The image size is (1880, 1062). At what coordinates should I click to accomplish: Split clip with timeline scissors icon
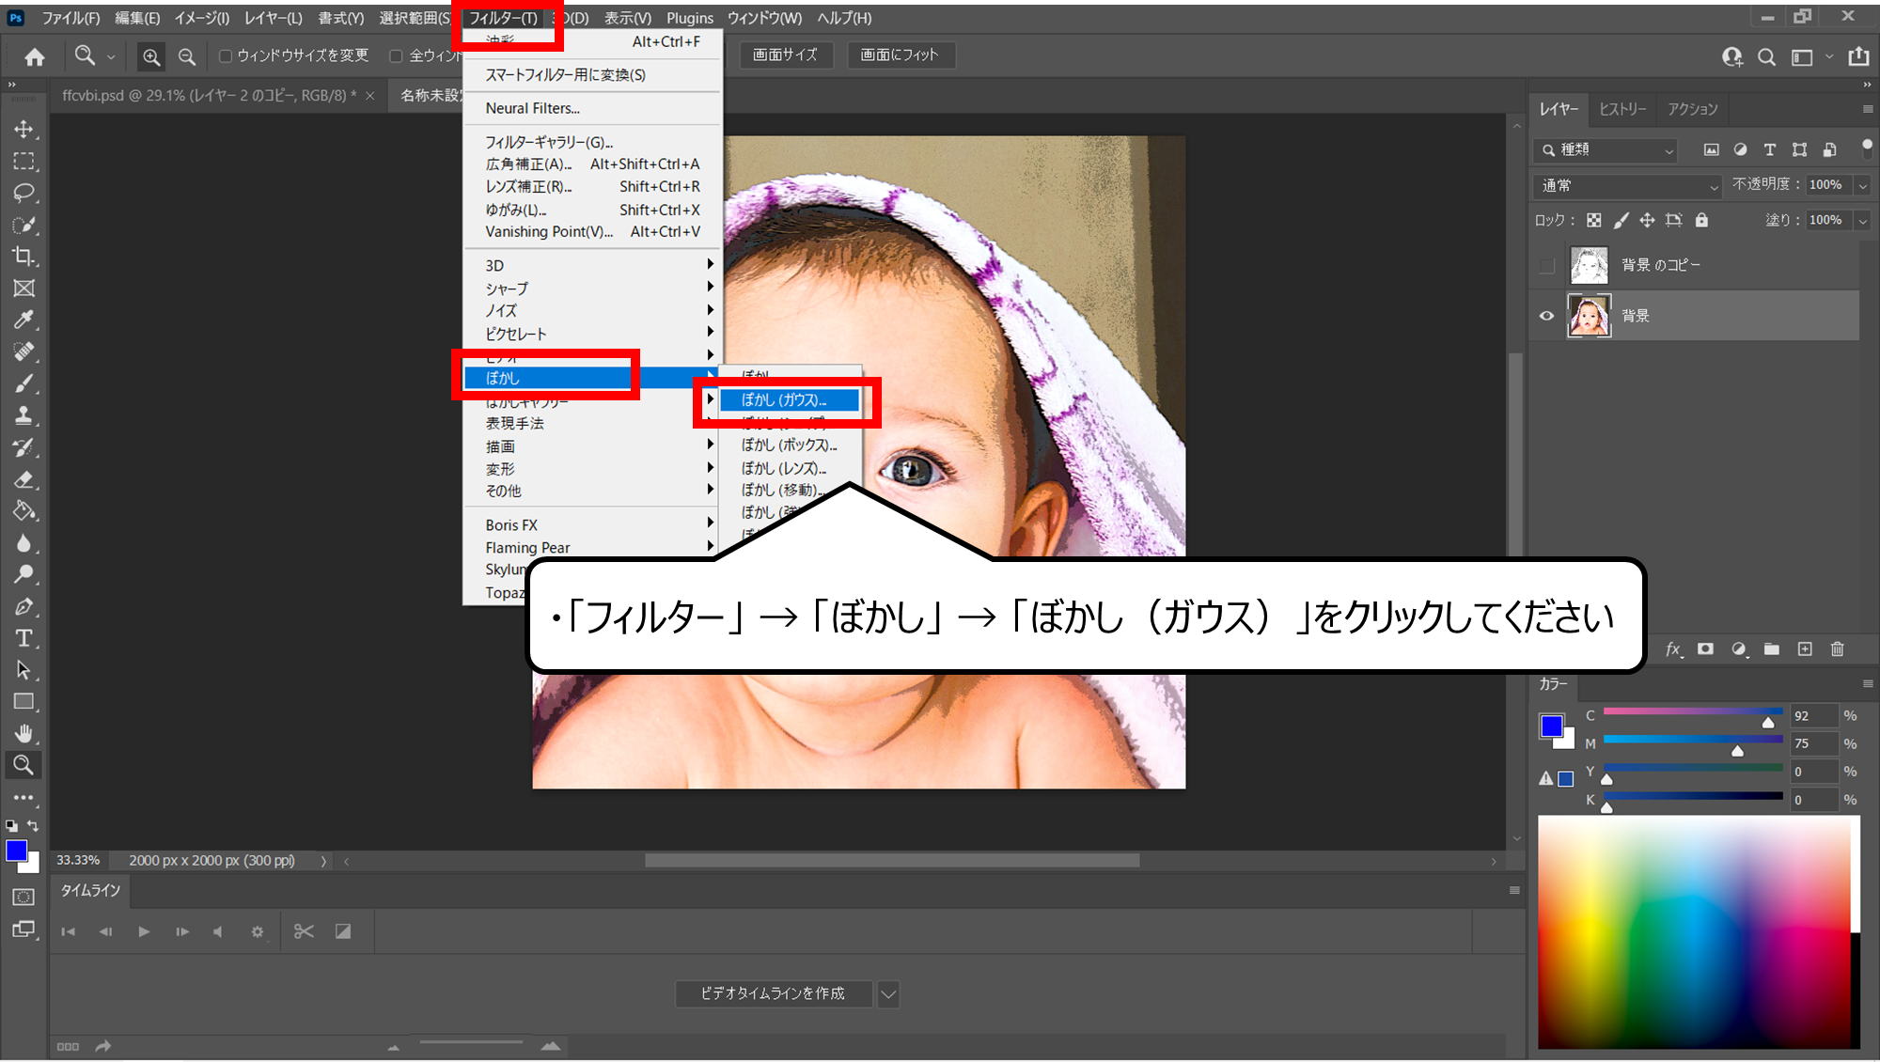tap(304, 931)
